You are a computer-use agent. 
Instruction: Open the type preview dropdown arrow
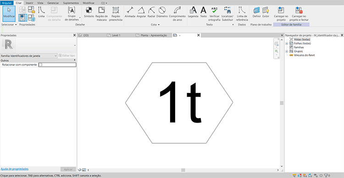point(75,46)
